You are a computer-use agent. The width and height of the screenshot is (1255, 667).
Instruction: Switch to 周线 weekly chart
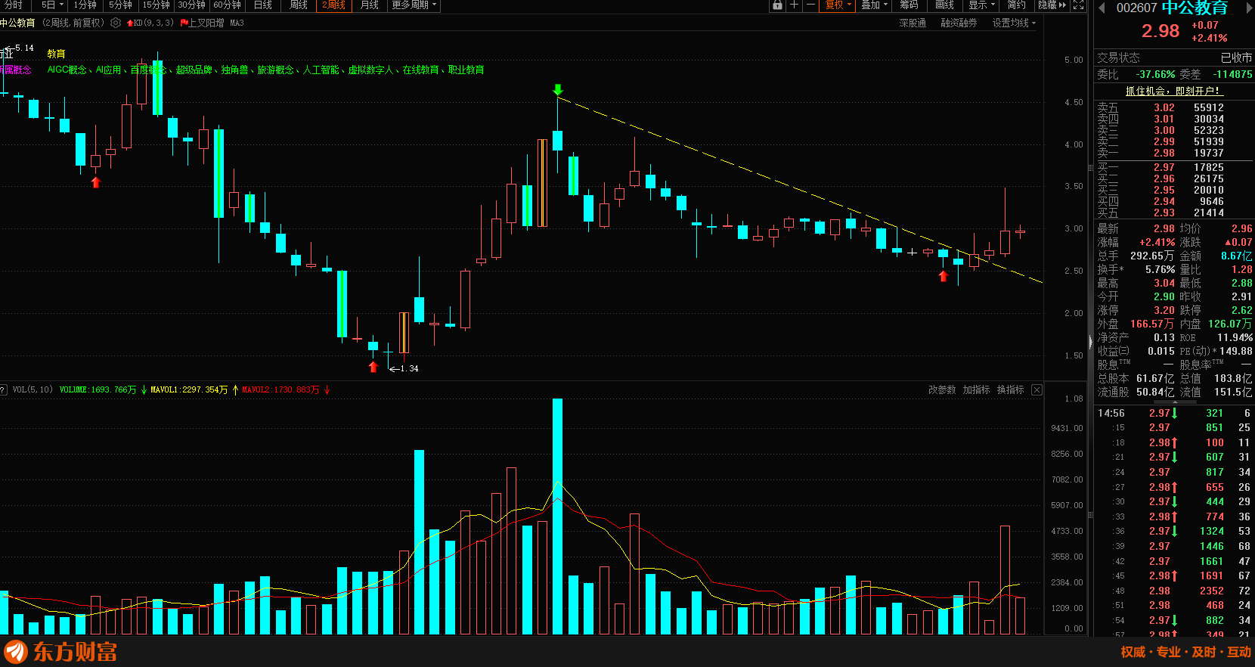pos(299,5)
